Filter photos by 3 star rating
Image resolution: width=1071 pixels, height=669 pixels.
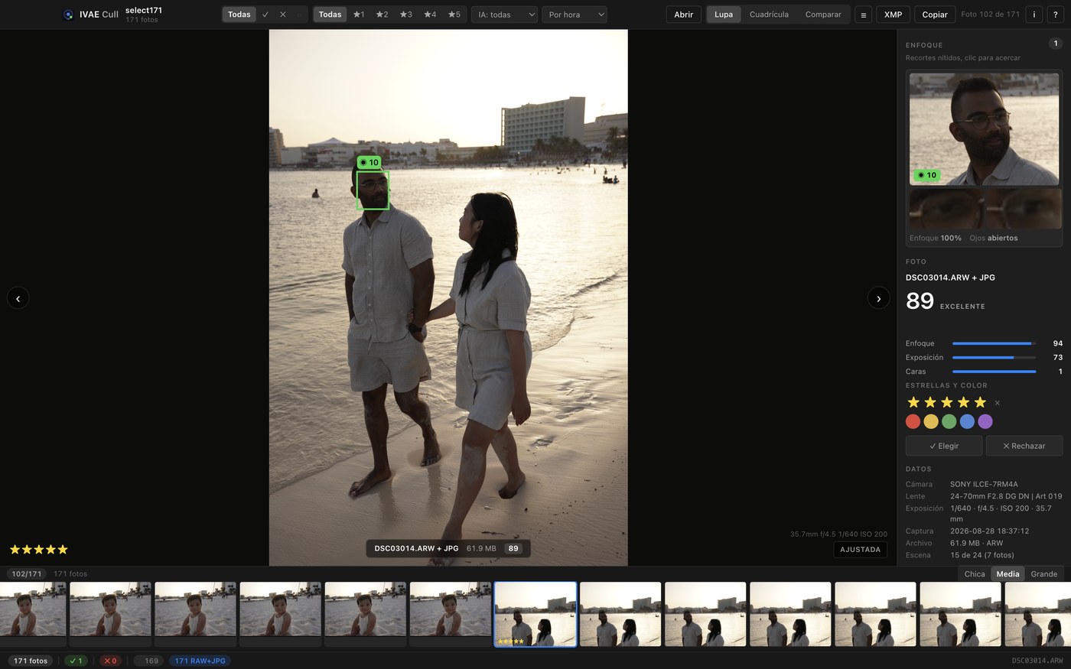pyautogui.click(x=405, y=15)
